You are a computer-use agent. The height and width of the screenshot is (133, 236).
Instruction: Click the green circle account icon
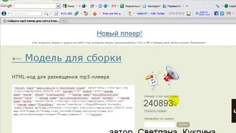(226, 6)
